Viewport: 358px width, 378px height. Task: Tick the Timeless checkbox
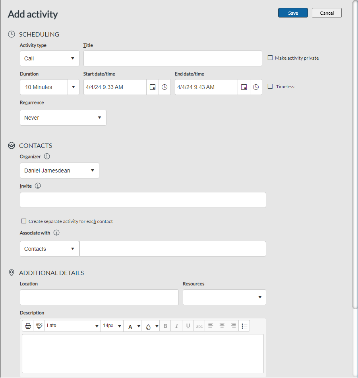coord(270,86)
